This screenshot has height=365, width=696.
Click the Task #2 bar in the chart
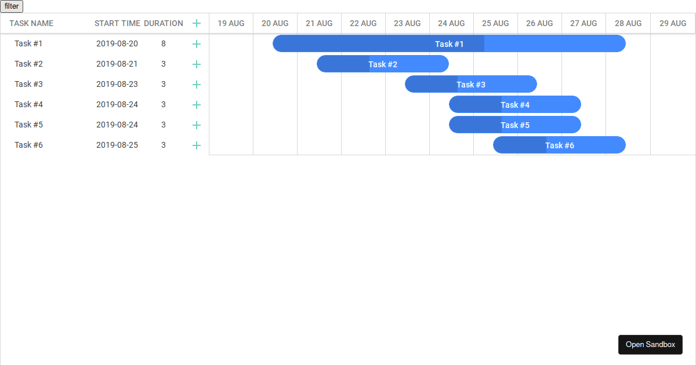pyautogui.click(x=383, y=64)
